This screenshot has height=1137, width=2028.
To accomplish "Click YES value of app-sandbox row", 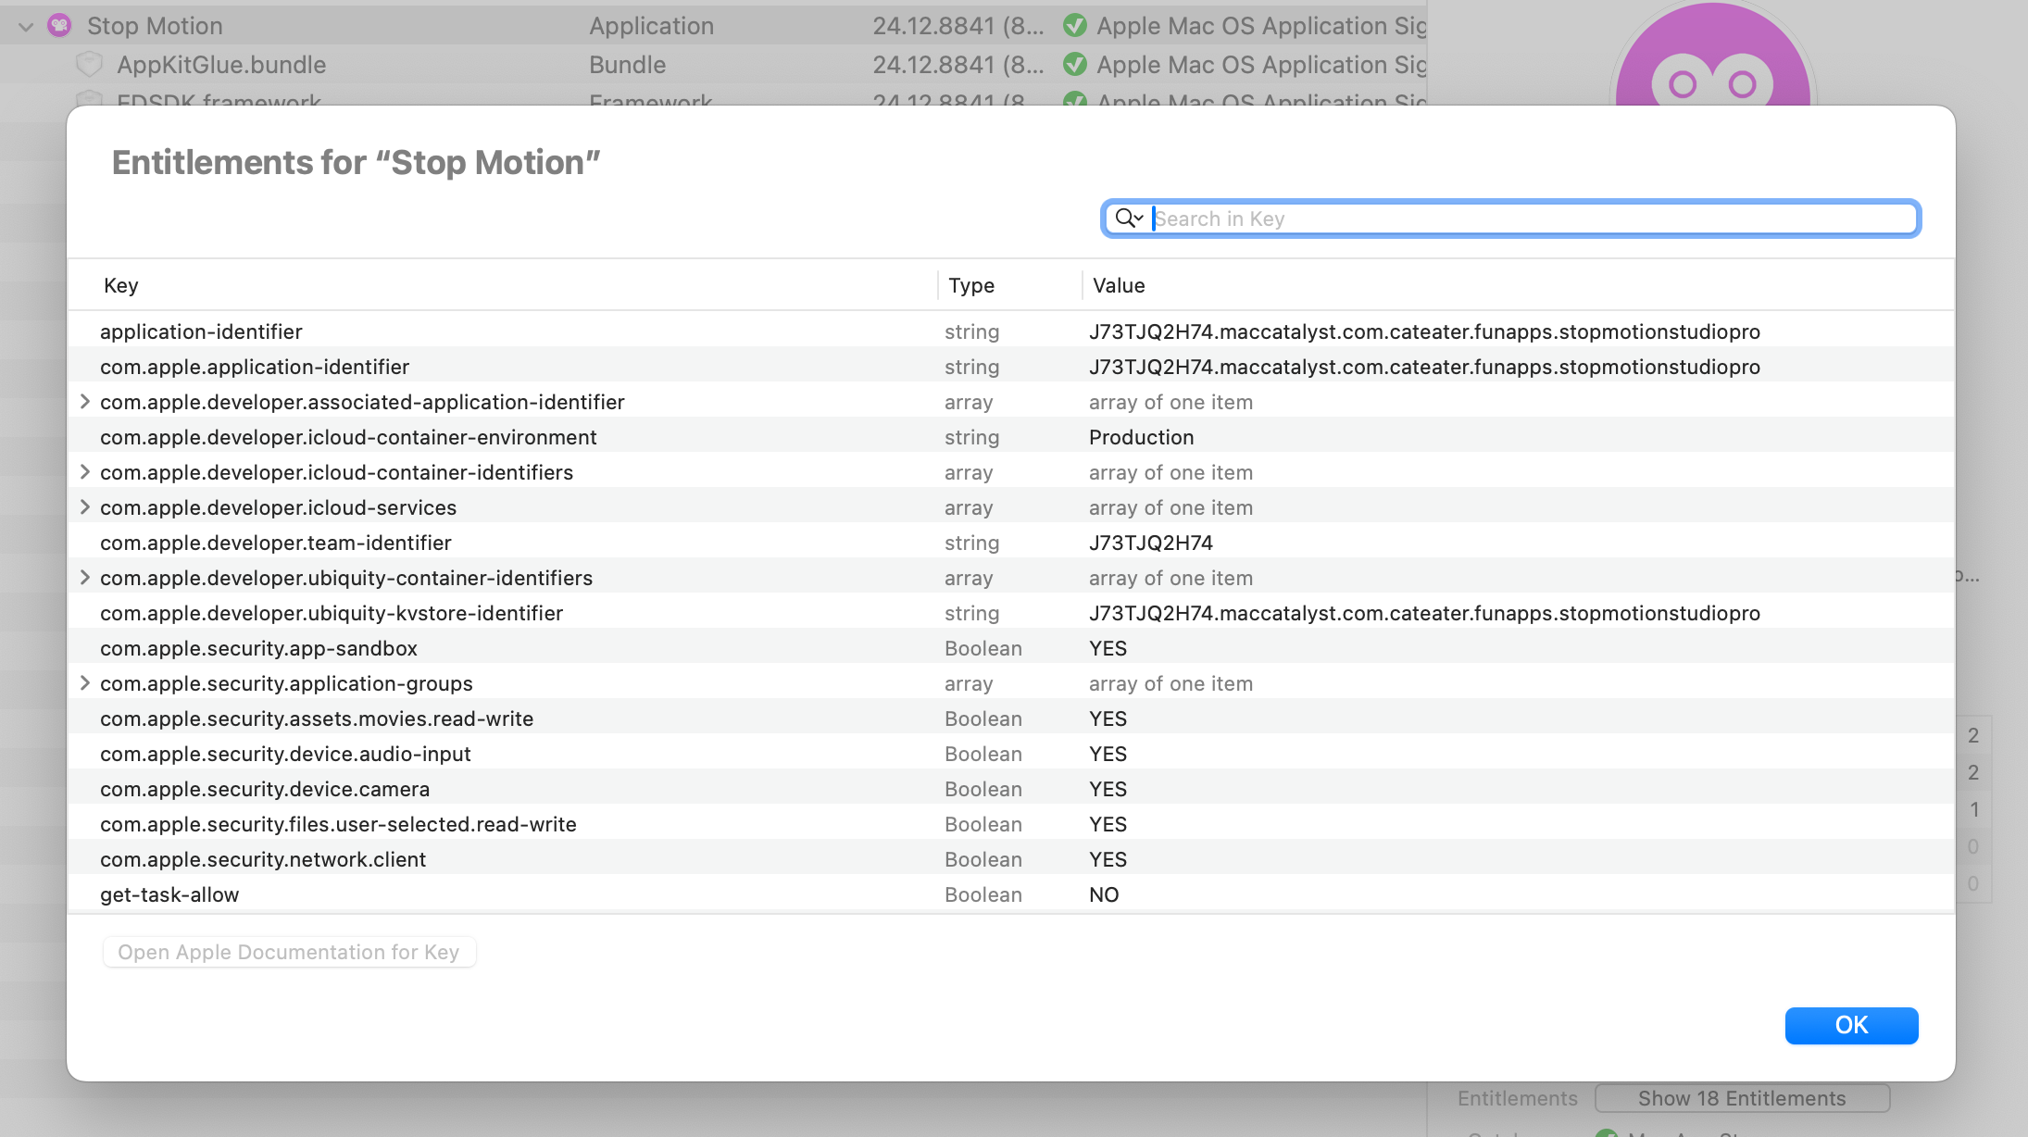I will click(x=1108, y=648).
